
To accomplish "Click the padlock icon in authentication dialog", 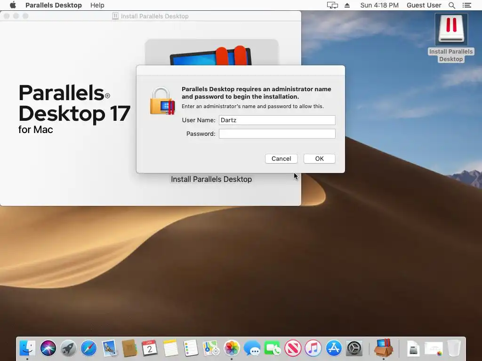I will coord(162,101).
